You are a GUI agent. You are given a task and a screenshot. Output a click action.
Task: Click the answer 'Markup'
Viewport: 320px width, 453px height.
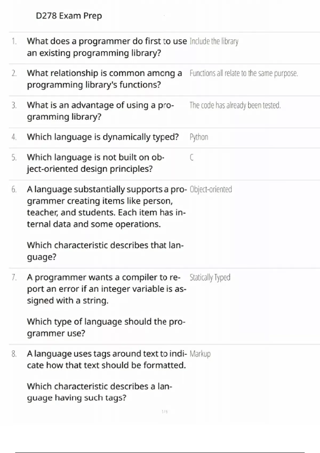[200, 354]
